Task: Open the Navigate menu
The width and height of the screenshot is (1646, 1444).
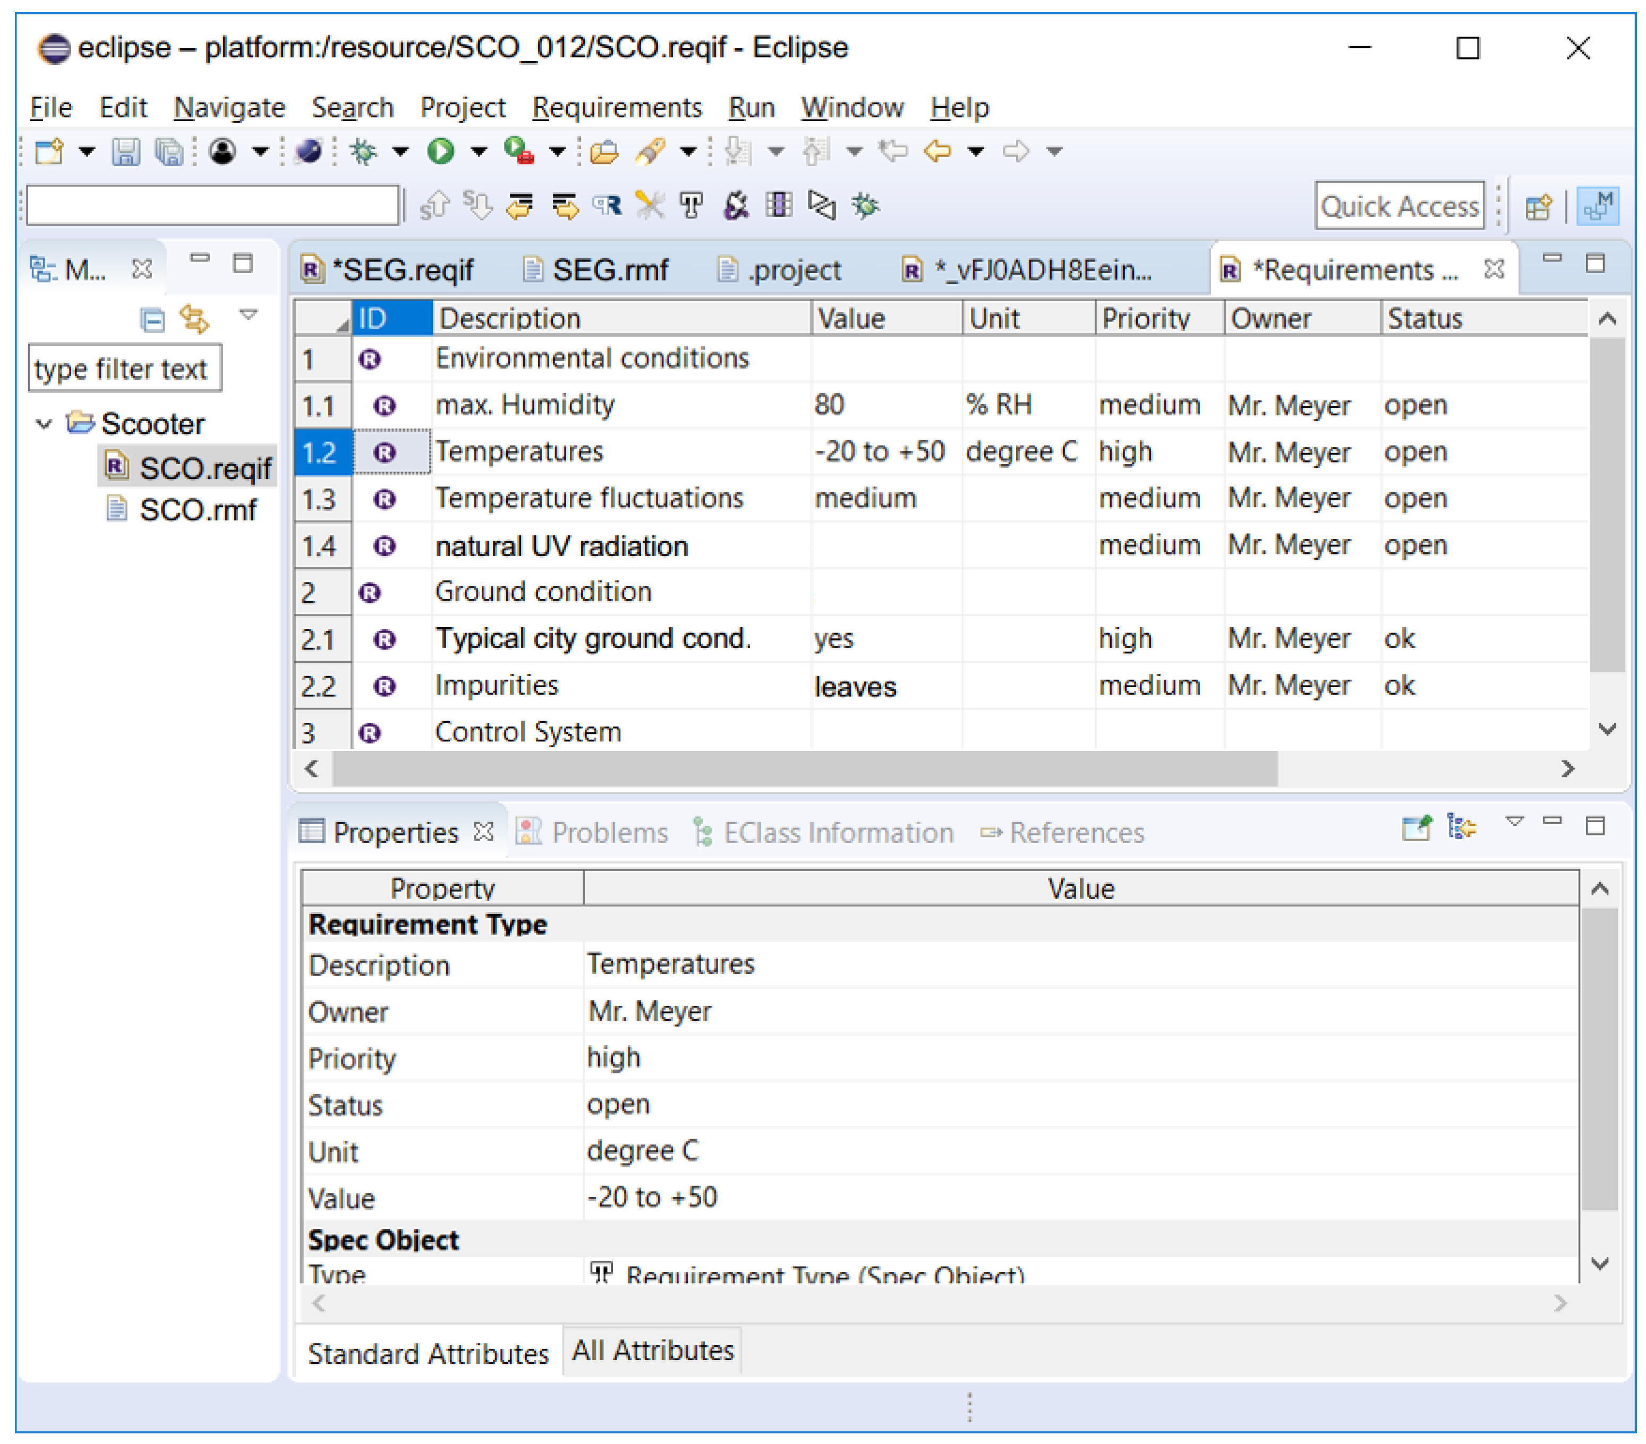Action: (229, 107)
